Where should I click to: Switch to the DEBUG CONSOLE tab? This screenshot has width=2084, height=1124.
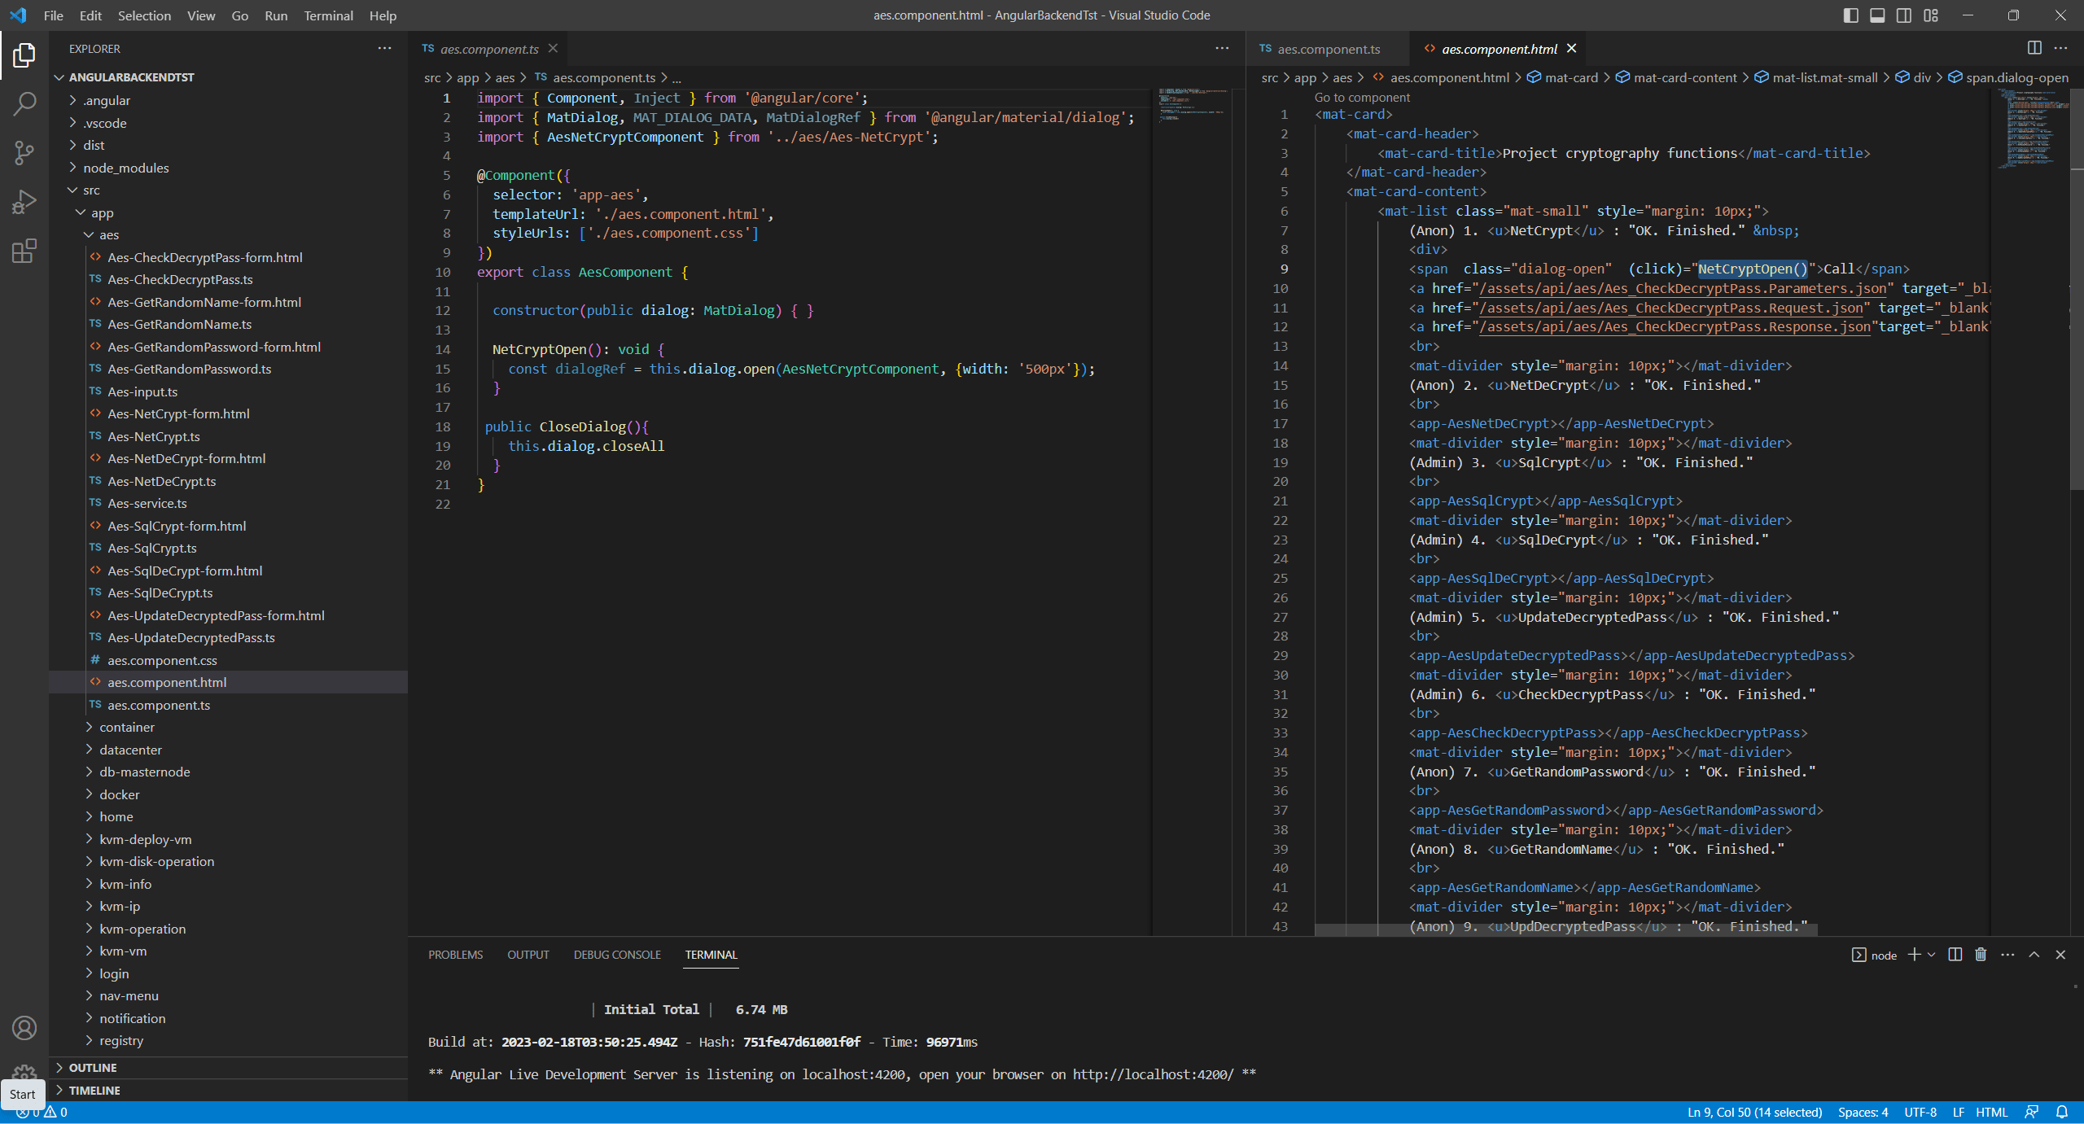[616, 954]
